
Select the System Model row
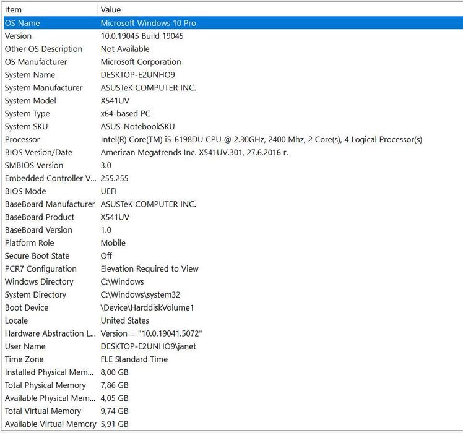click(233, 101)
